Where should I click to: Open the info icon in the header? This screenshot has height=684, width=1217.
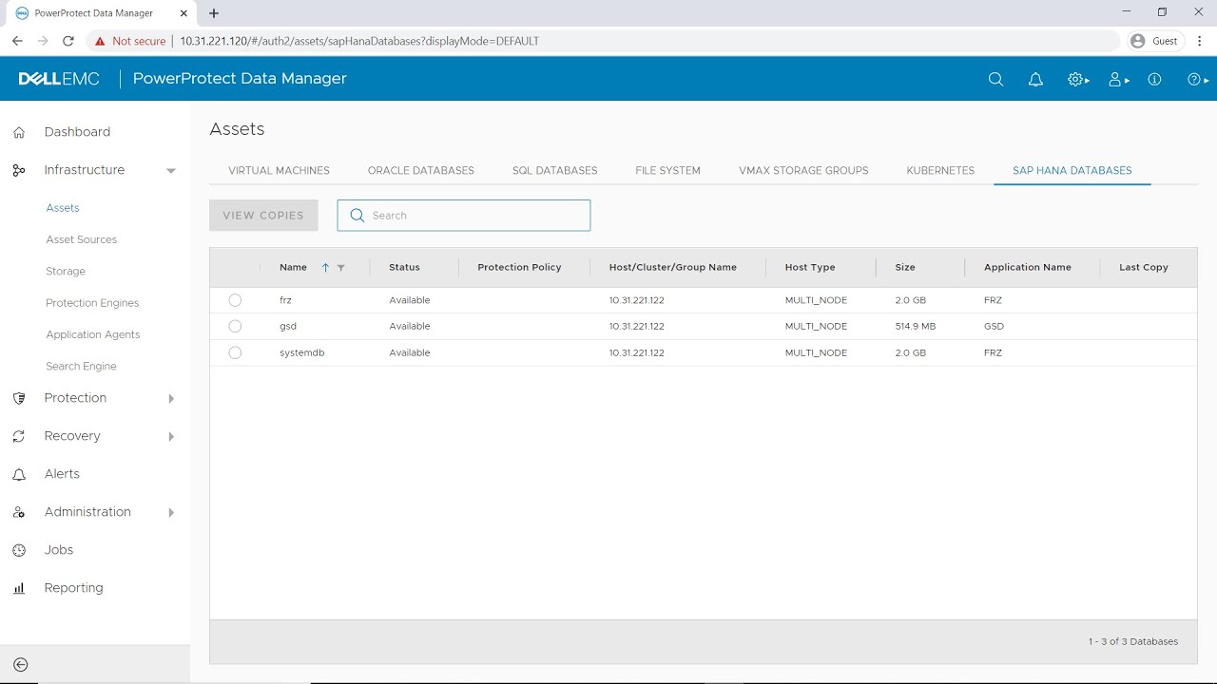(1154, 80)
